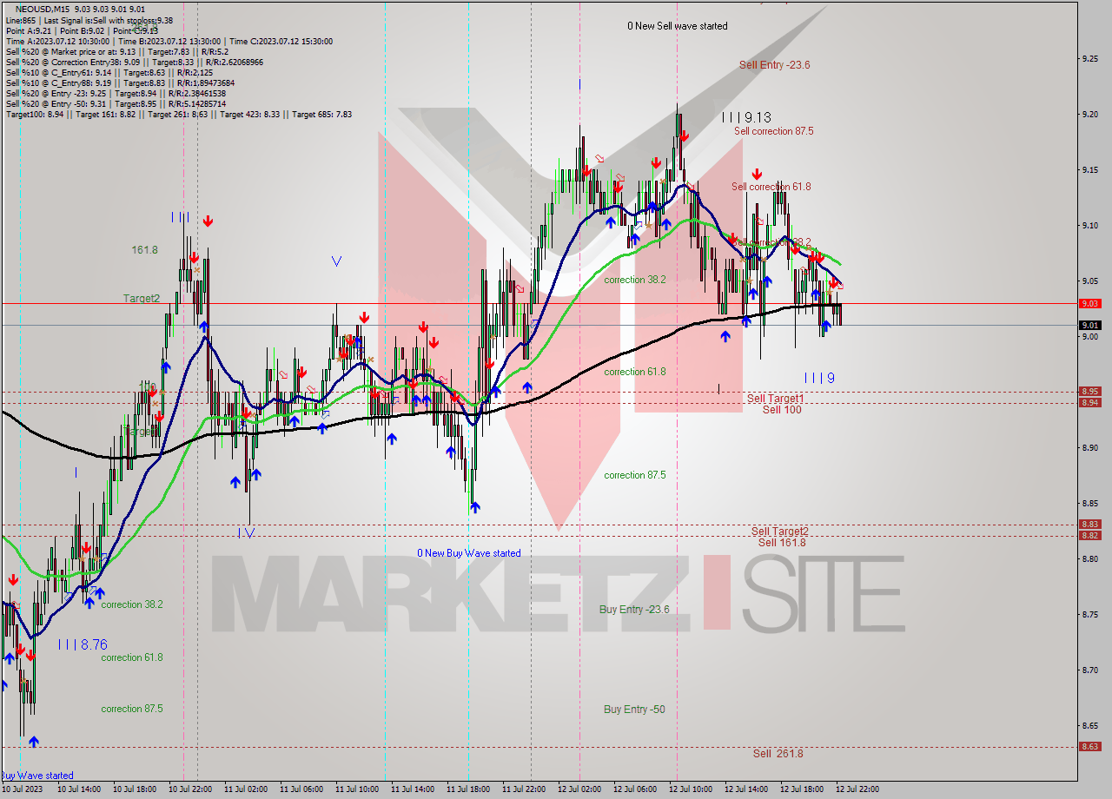1112x799 pixels.
Task: Click the black 9.01 current price tag
Action: click(x=1090, y=326)
